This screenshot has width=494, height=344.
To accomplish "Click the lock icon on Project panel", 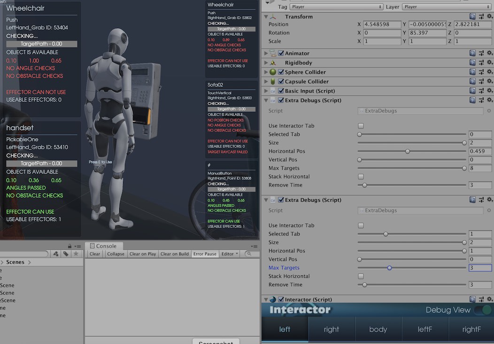I will click(x=69, y=246).
